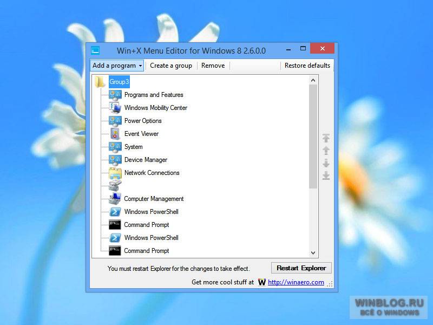Screen dimensions: 433x325
Task: Click the unlabeled disk drive icon
Action: [x=115, y=186]
